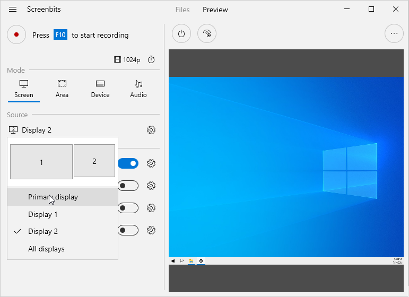The height and width of the screenshot is (297, 409).
Task: Click the recording timer icon
Action: click(x=151, y=60)
